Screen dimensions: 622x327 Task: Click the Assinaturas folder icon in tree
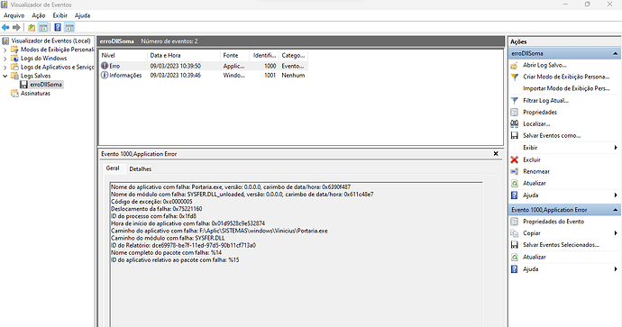coord(14,93)
